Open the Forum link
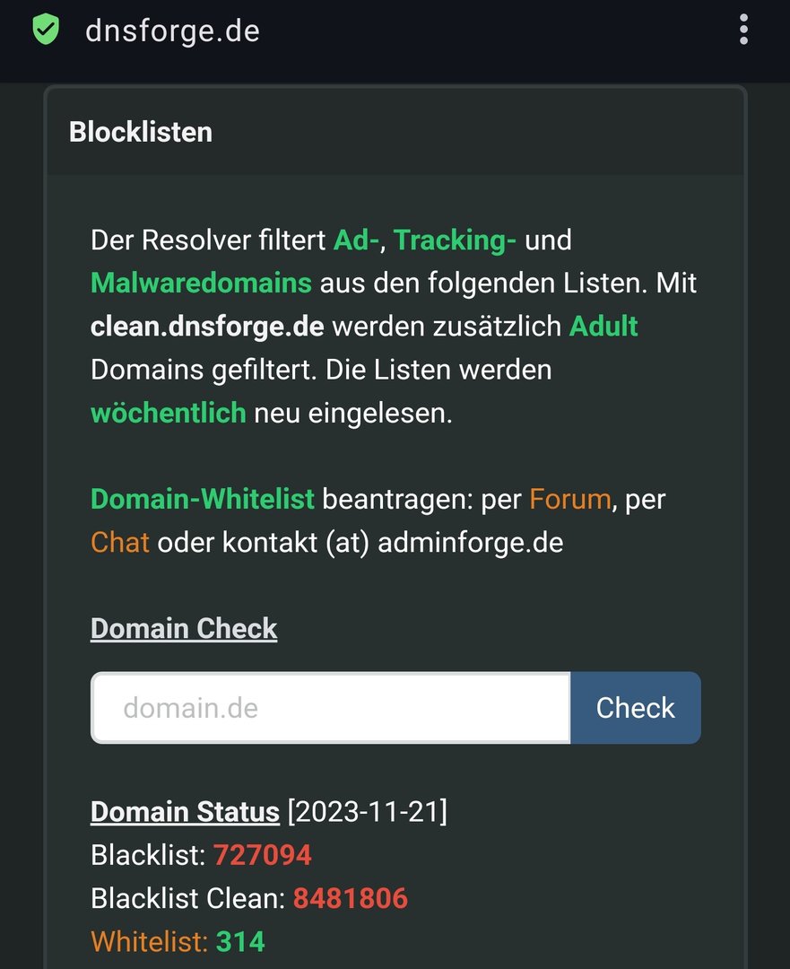The height and width of the screenshot is (969, 790). (x=570, y=499)
